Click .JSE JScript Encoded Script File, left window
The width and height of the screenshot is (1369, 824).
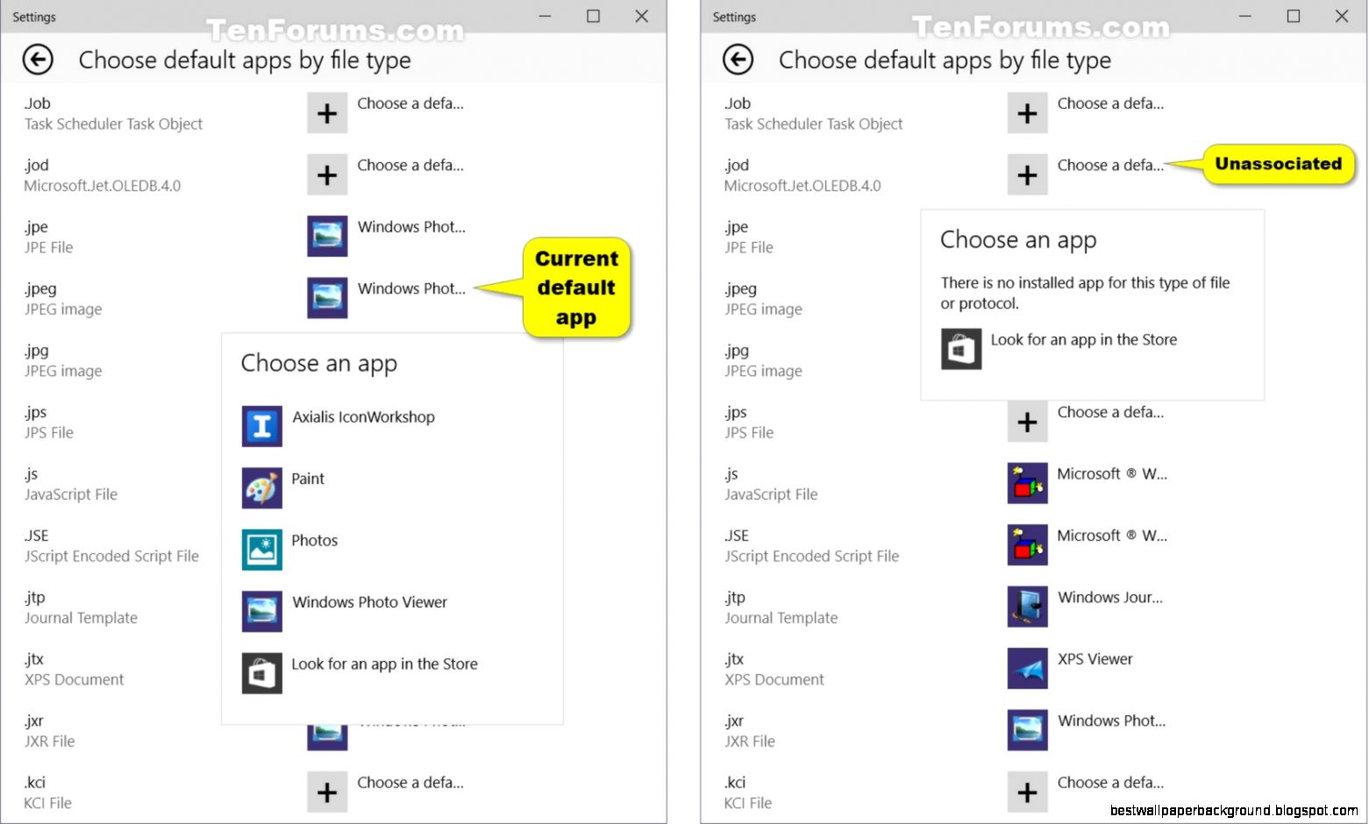point(111,545)
